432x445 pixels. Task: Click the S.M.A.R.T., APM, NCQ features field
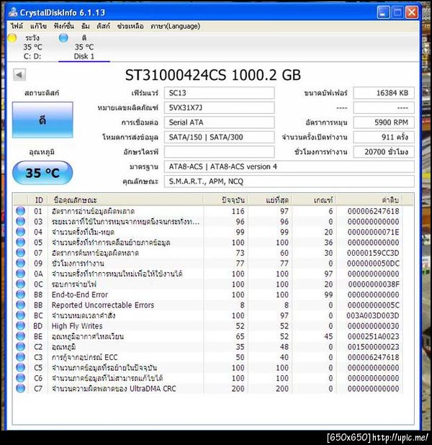(x=289, y=181)
